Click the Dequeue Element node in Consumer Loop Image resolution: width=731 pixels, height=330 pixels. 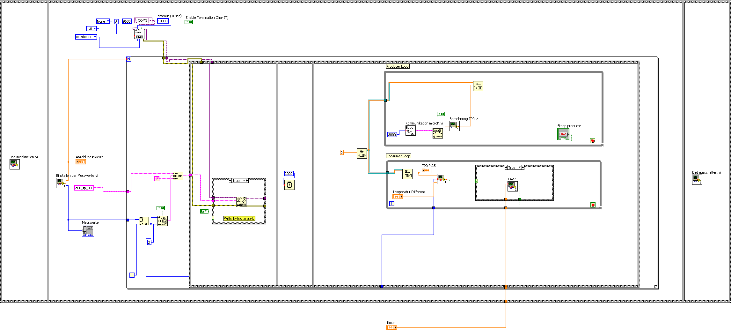click(407, 174)
